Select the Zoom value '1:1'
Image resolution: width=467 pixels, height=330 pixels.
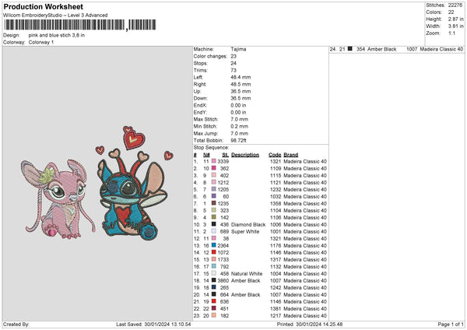(451, 33)
